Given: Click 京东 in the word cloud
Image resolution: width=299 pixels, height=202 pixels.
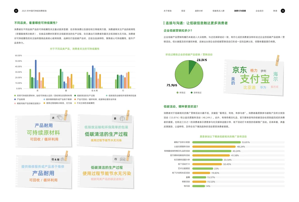Looking at the screenshot, I should (x=239, y=70).
